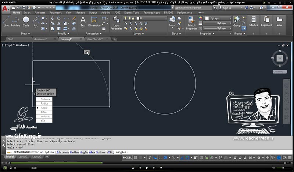Expand the Modify panel
This screenshot has height=172, width=294.
point(63,34)
